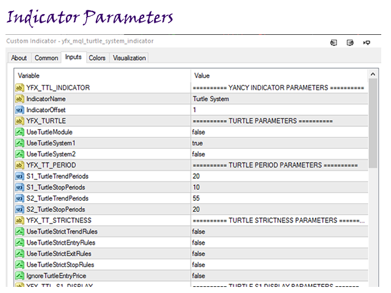Select the UseTurtleStrictExitRules variable label
Viewport: 391px width, 293px height.
[x=59, y=254]
